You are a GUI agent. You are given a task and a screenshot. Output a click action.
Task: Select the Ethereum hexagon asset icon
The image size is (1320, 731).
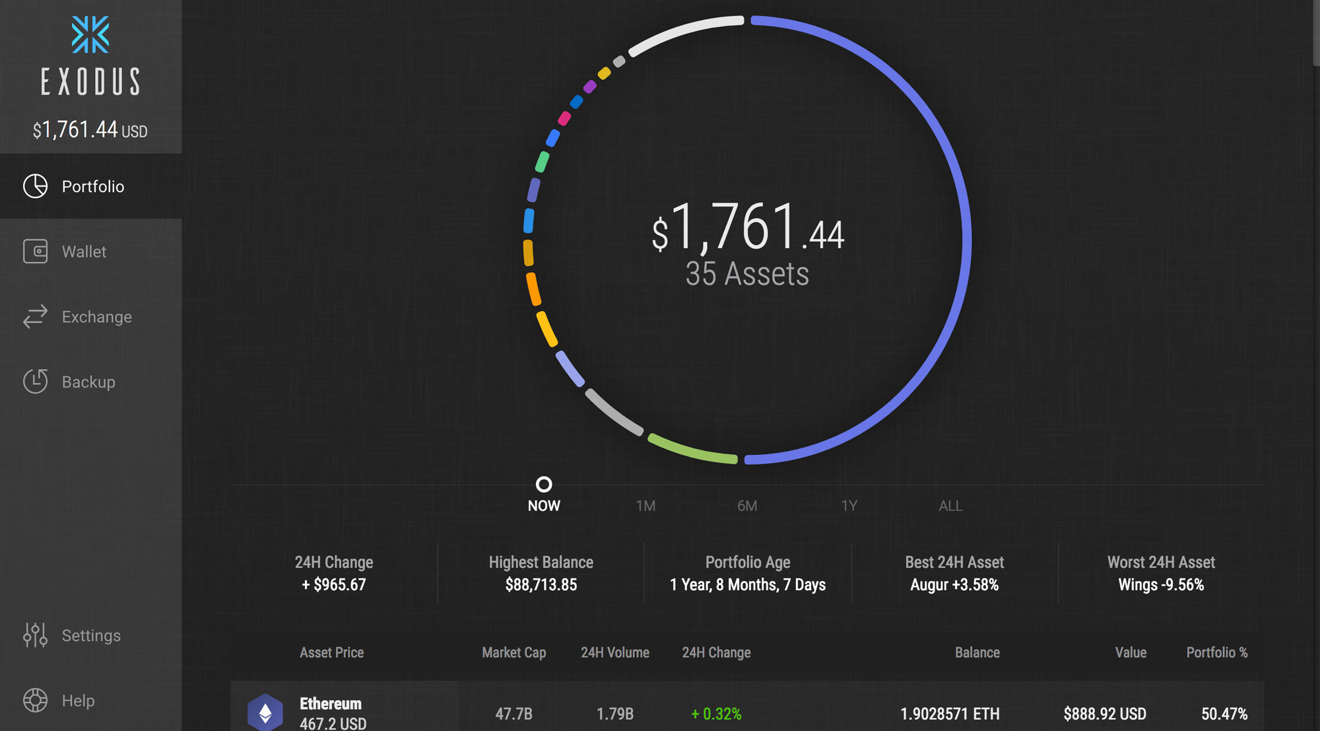pos(265,712)
